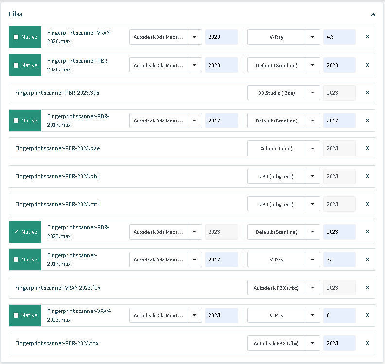Click the Native button for Fingerprint scanner-PBR-2020.max
This screenshot has height=364, width=385.
[x=25, y=65]
